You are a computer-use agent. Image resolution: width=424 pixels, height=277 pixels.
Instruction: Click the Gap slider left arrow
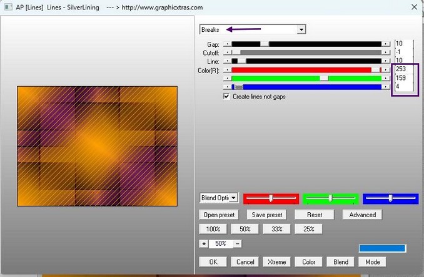tap(227, 44)
